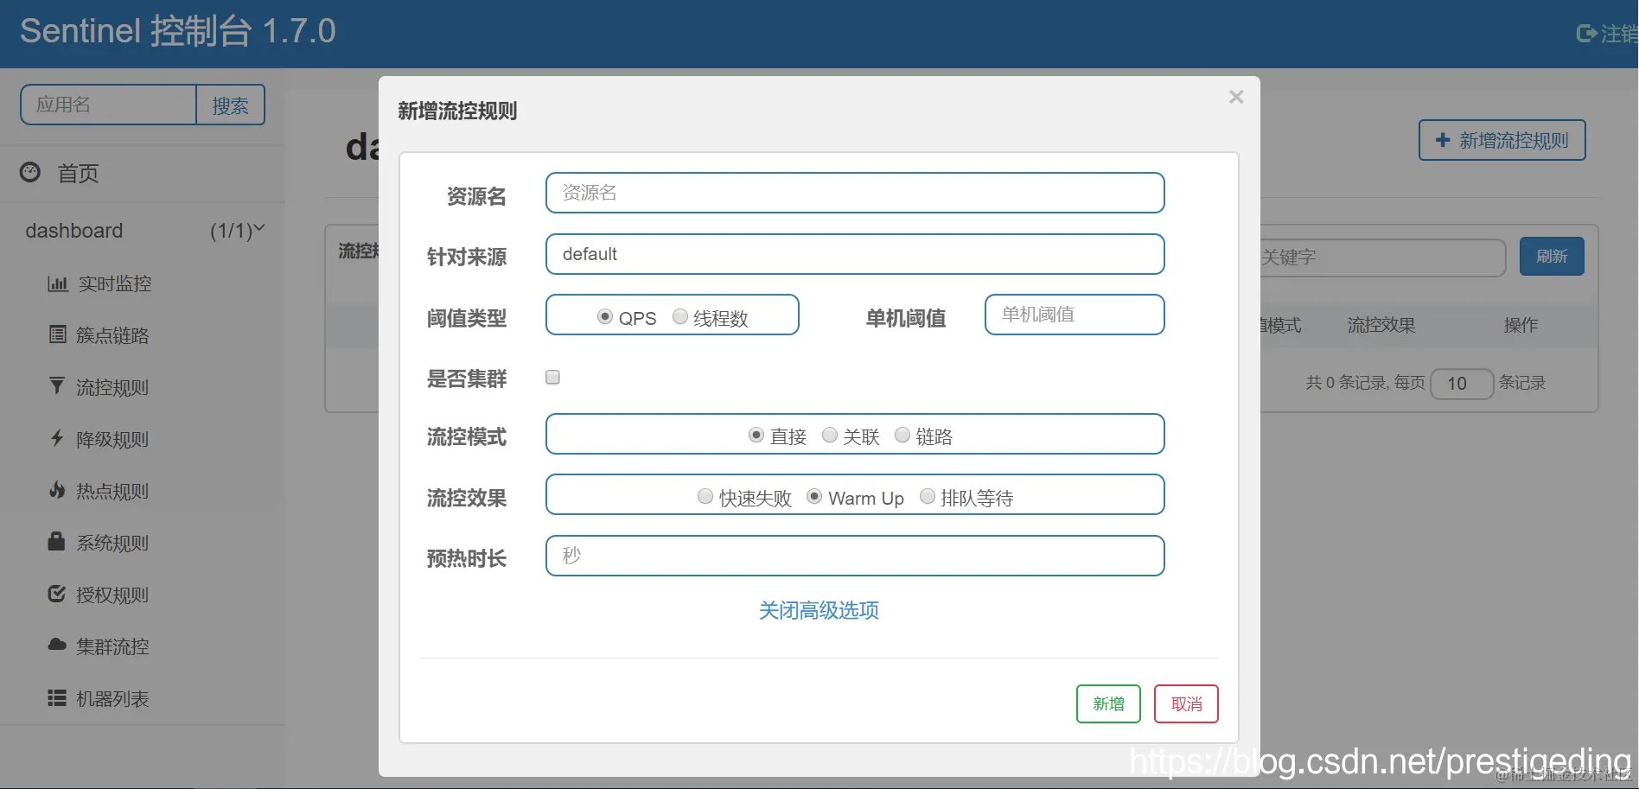Click the 针对来源 default field

tap(854, 254)
